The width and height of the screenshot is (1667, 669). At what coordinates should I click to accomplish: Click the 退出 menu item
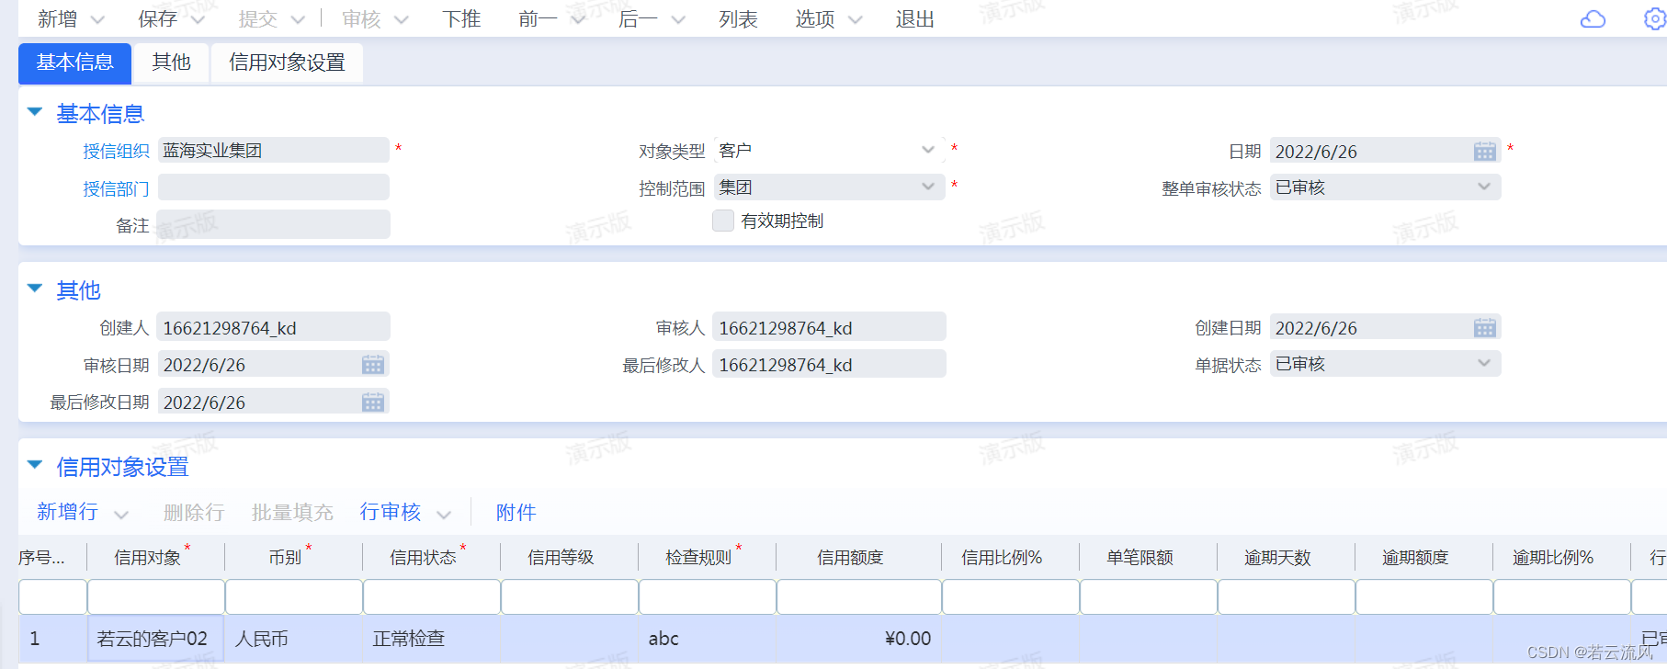click(914, 19)
